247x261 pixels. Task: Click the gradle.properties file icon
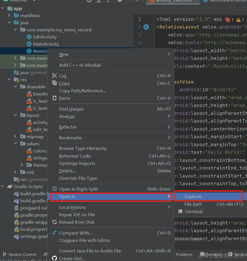(x=17, y=215)
